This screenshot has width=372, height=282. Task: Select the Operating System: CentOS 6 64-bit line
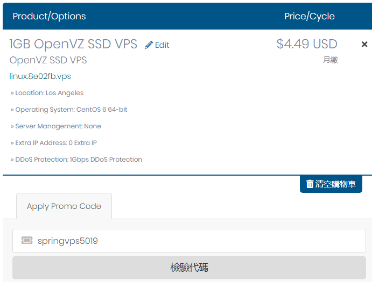69,110
